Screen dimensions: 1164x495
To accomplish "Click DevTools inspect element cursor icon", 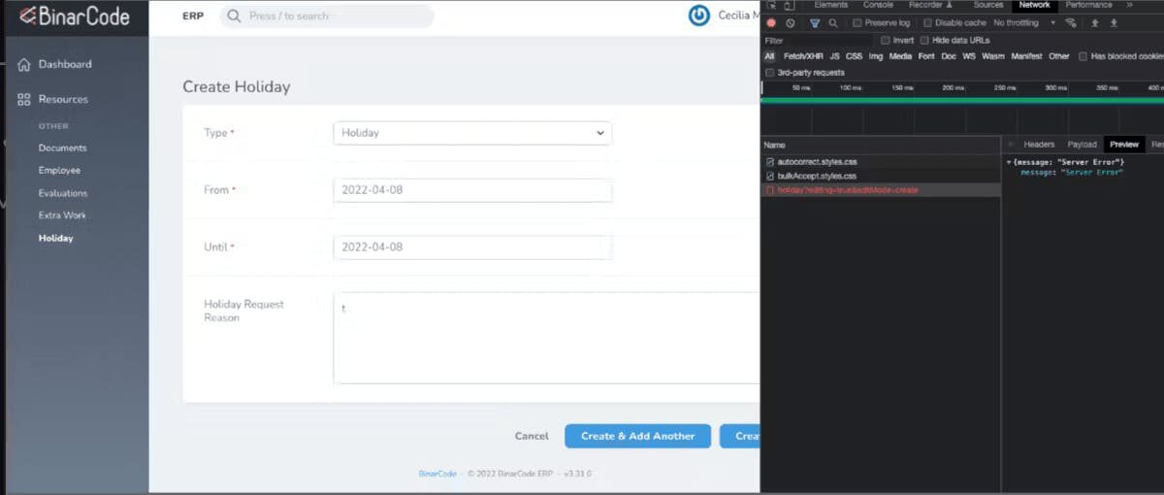I will [x=770, y=5].
